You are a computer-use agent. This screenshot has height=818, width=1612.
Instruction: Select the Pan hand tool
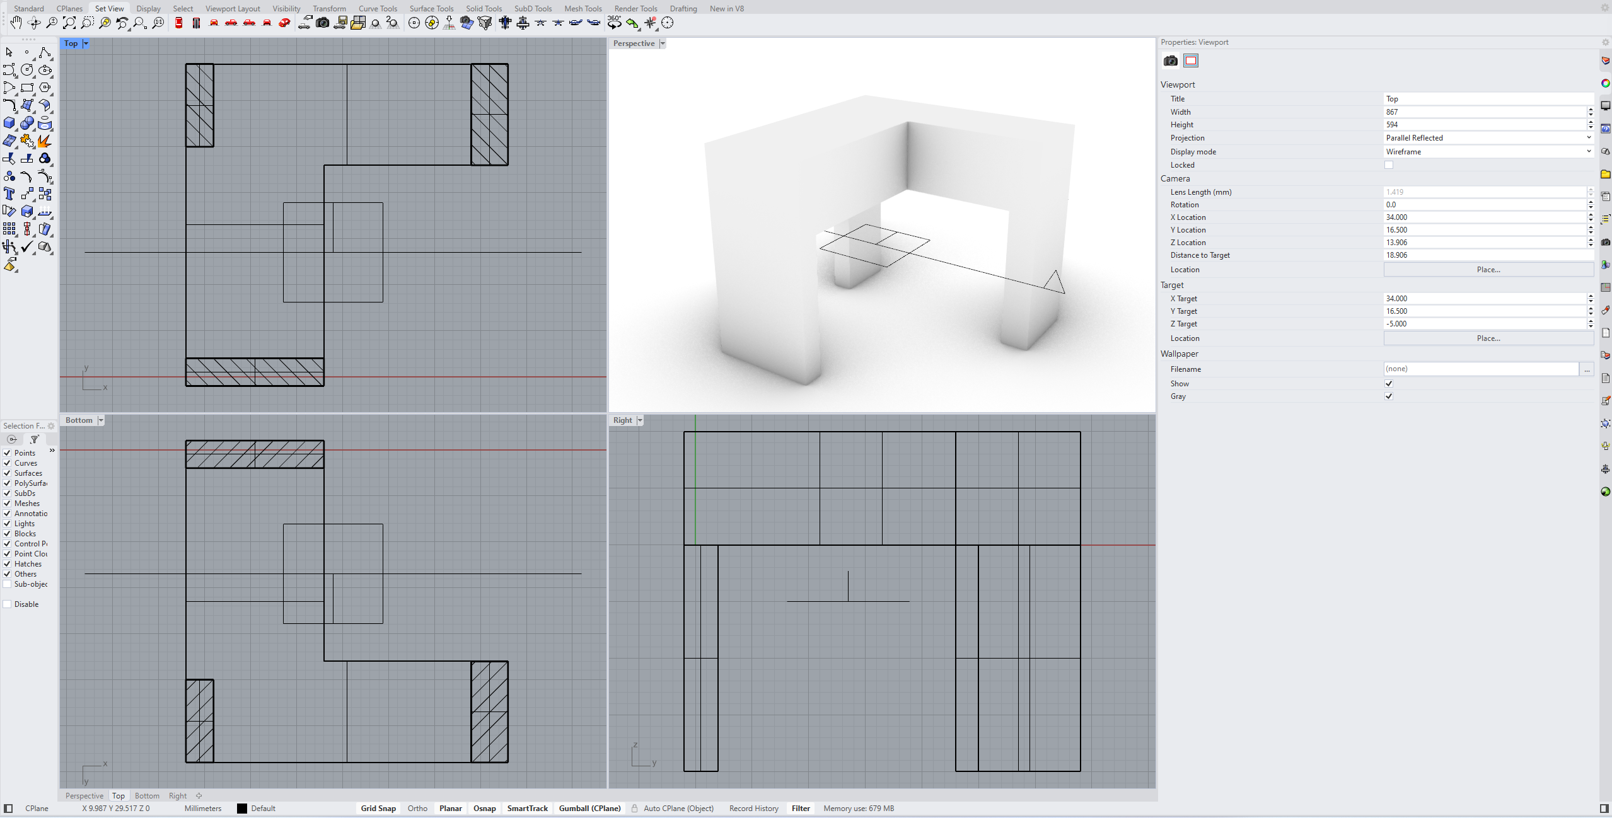16,23
